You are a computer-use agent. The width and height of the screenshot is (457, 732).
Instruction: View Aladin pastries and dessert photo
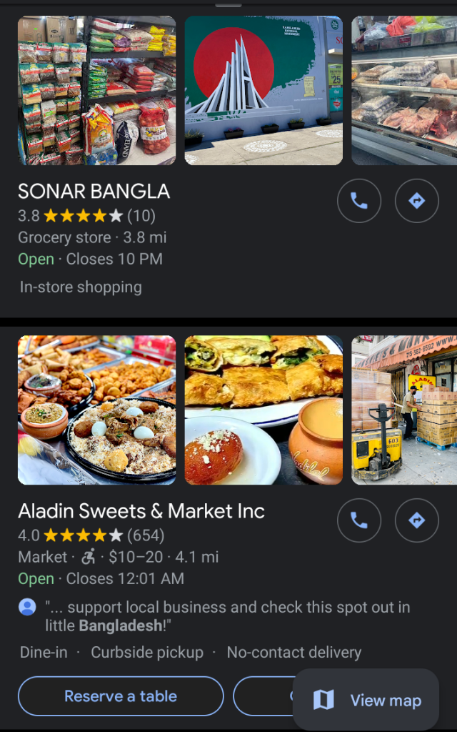pos(263,410)
